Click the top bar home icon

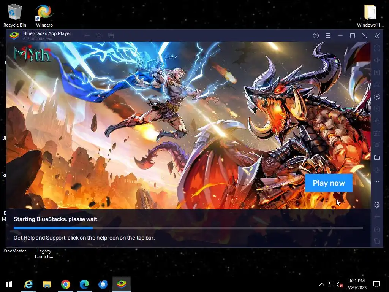pos(99,36)
